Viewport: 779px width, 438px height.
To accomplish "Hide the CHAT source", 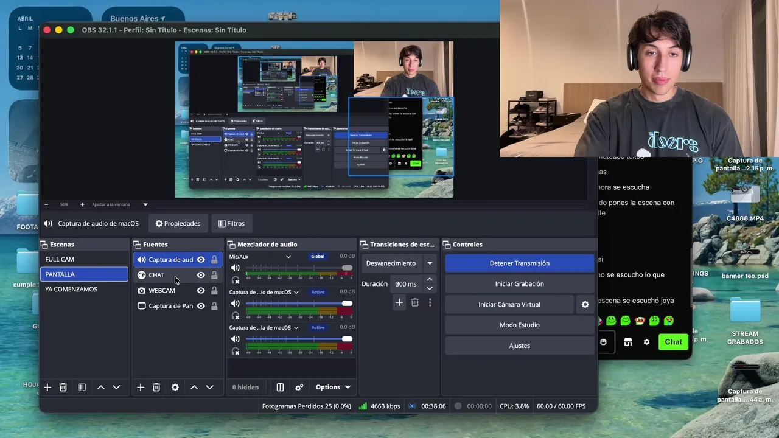I will [x=201, y=275].
